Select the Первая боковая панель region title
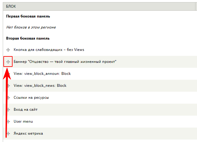197x142 pixels. 28,16
